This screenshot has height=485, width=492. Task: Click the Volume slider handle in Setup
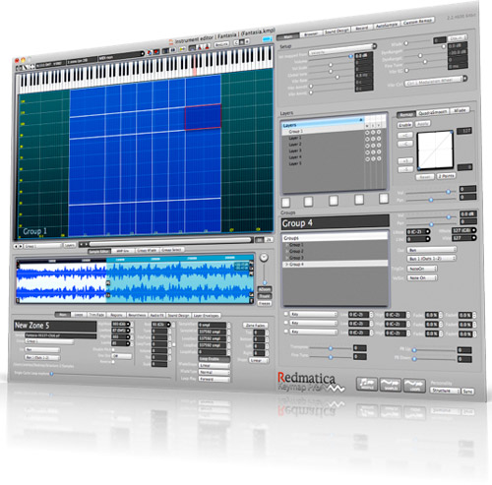coord(350,56)
